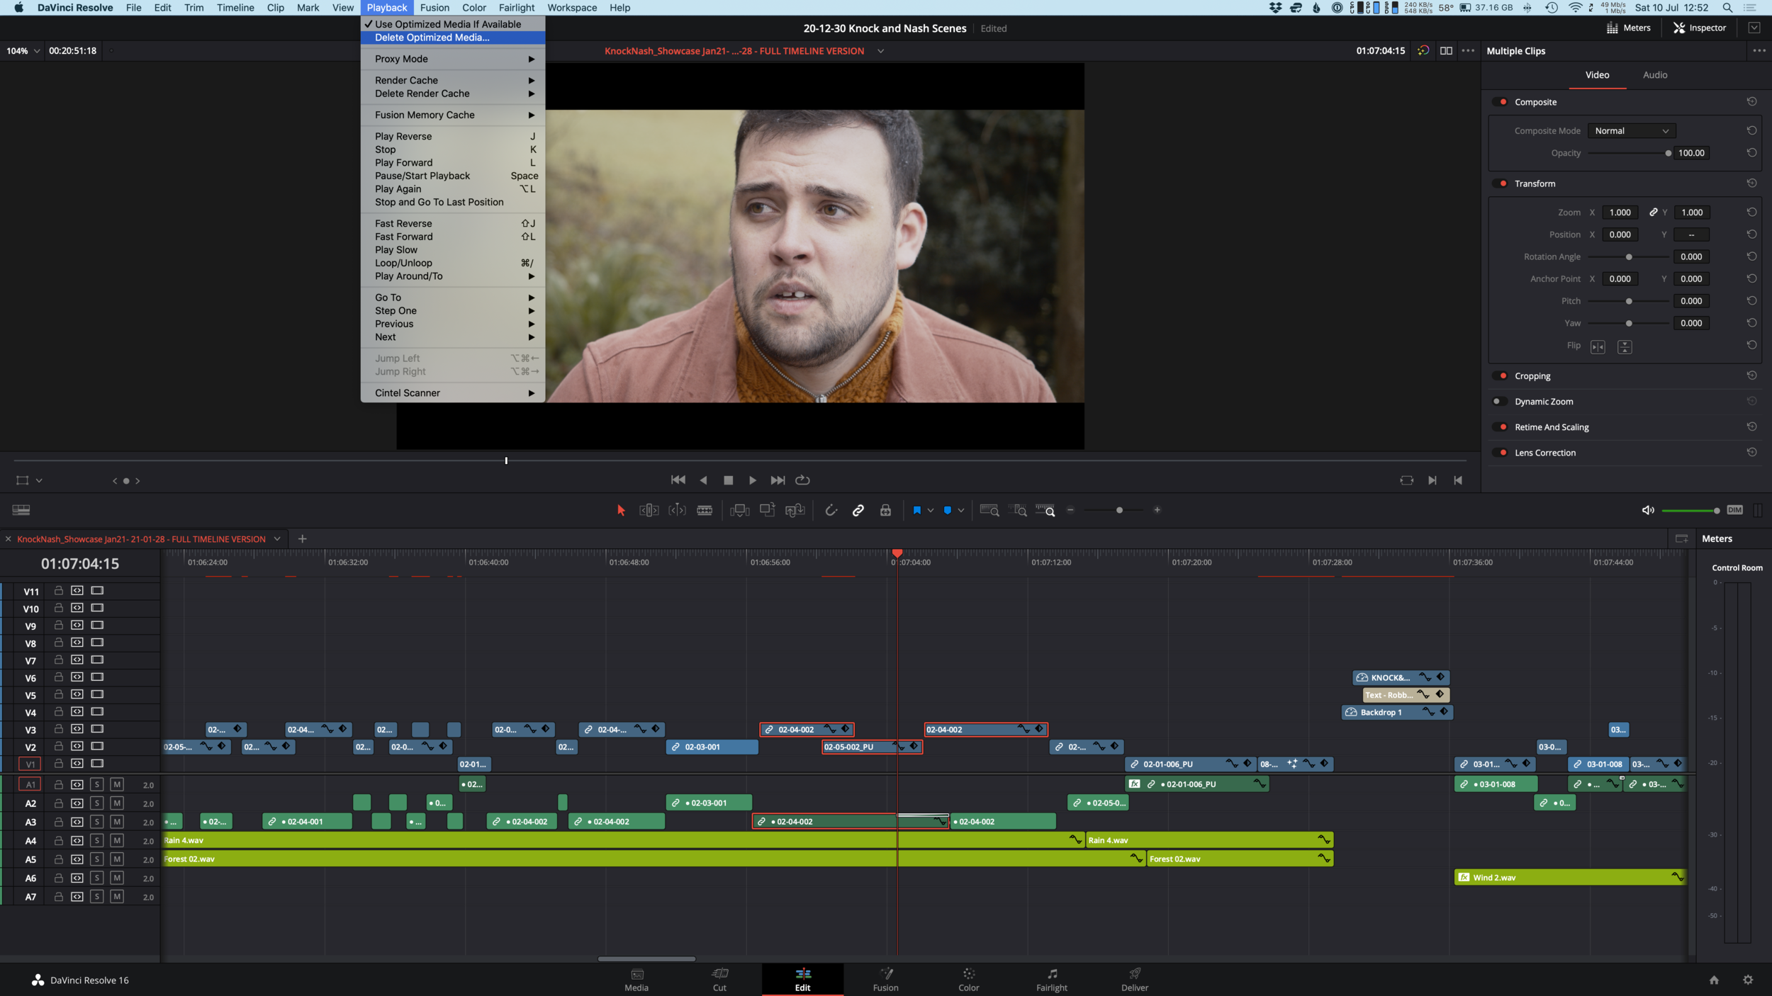The height and width of the screenshot is (996, 1772).
Task: Expand the Render Cache submenu
Action: coord(453,80)
